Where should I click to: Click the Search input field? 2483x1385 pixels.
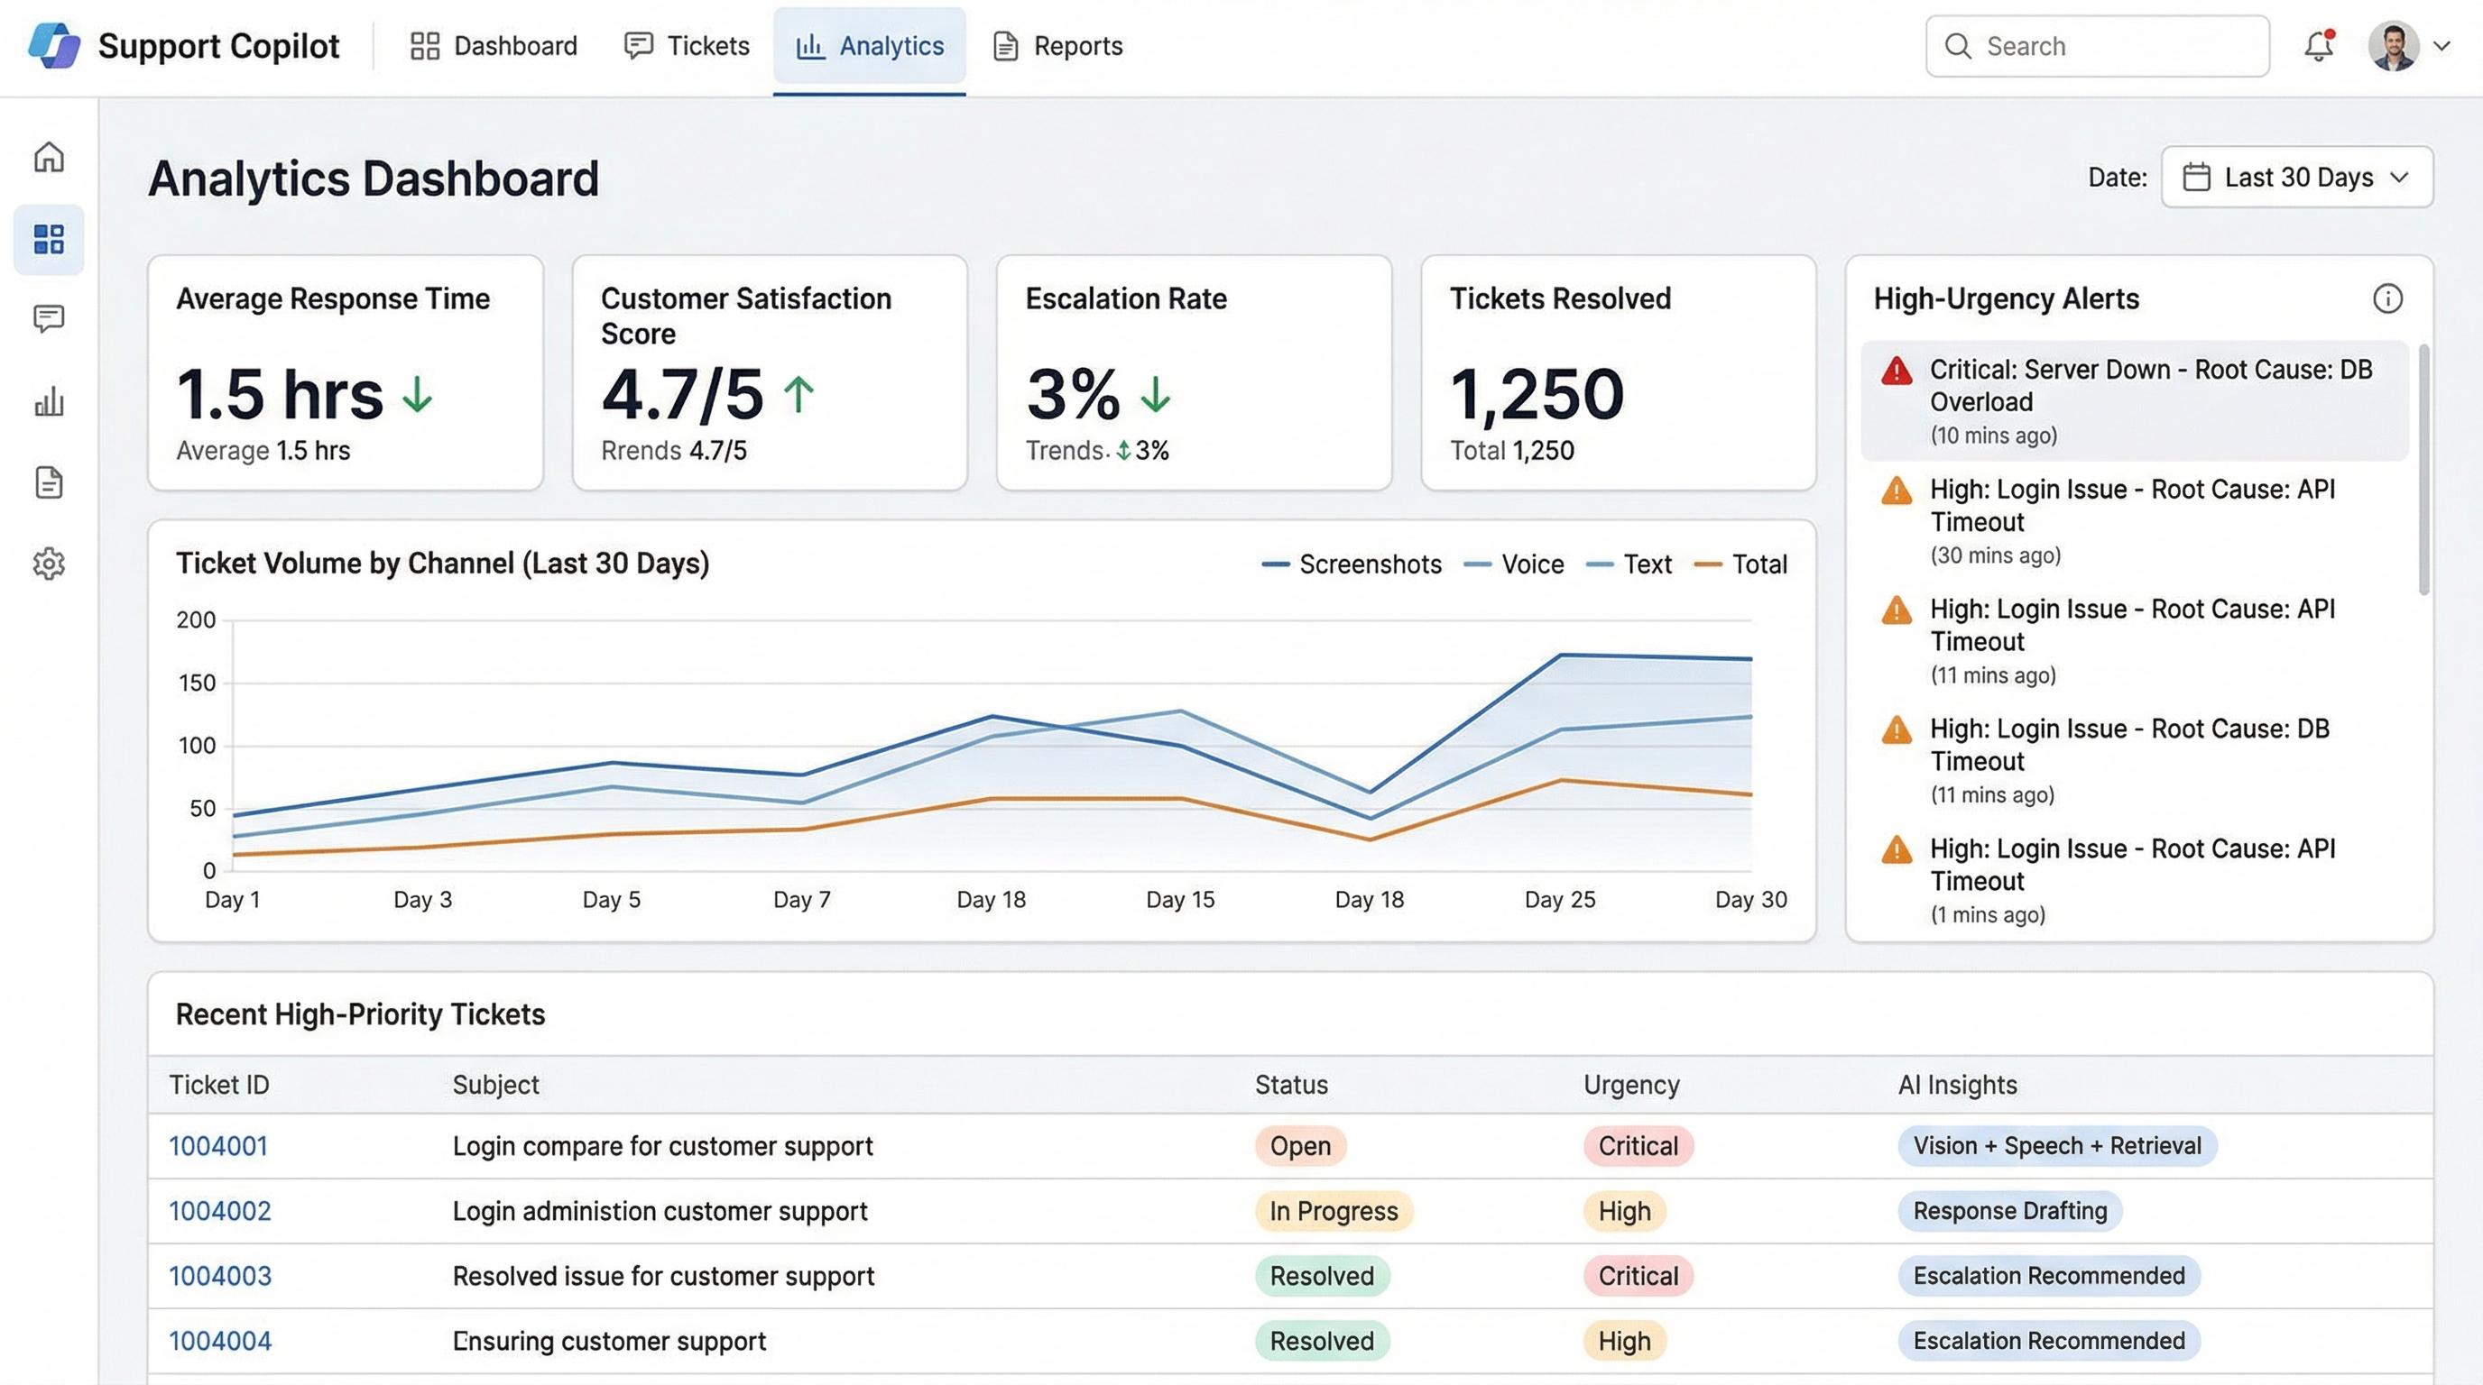point(2098,46)
